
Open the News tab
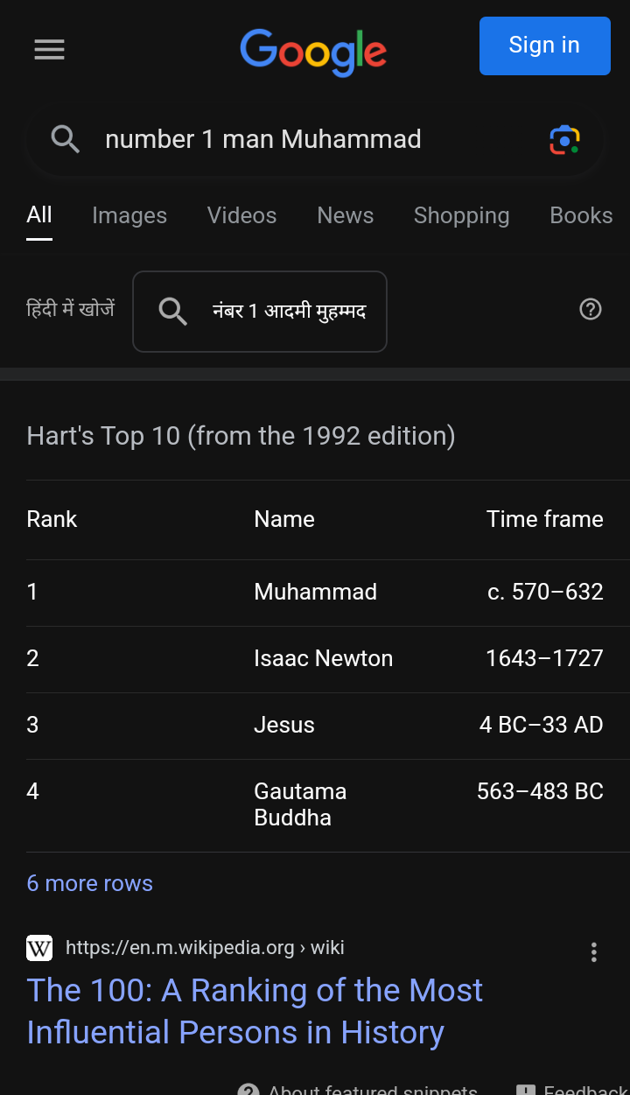345,215
